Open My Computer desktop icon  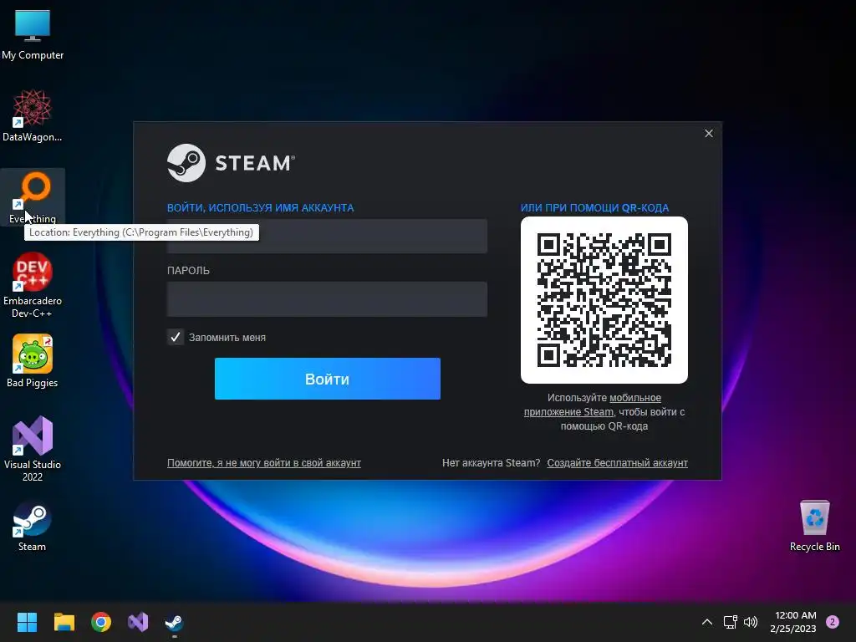point(33,35)
